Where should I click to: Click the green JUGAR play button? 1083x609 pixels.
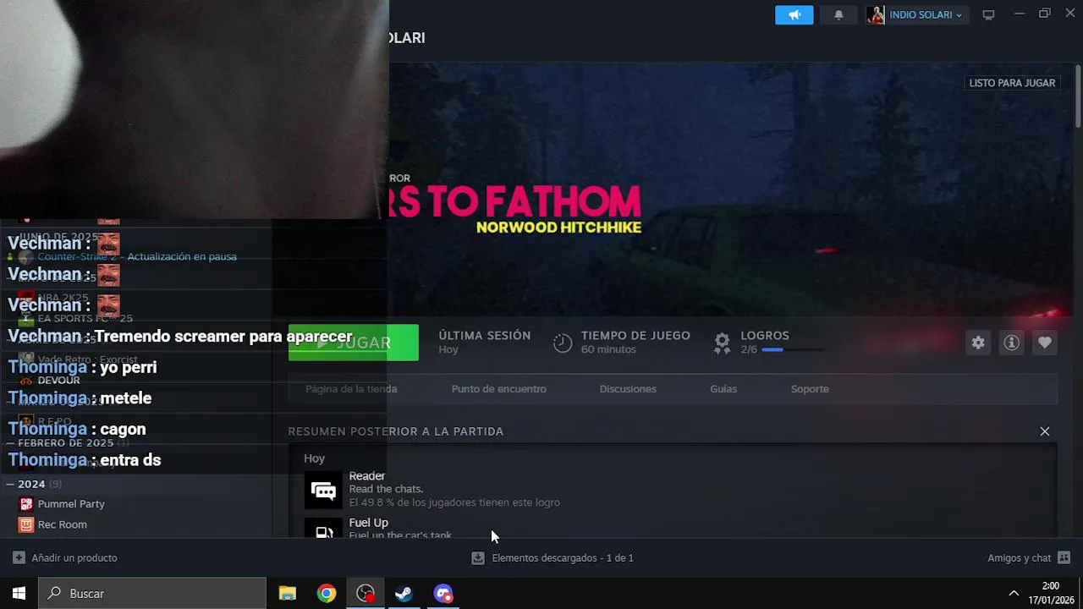[x=353, y=343]
